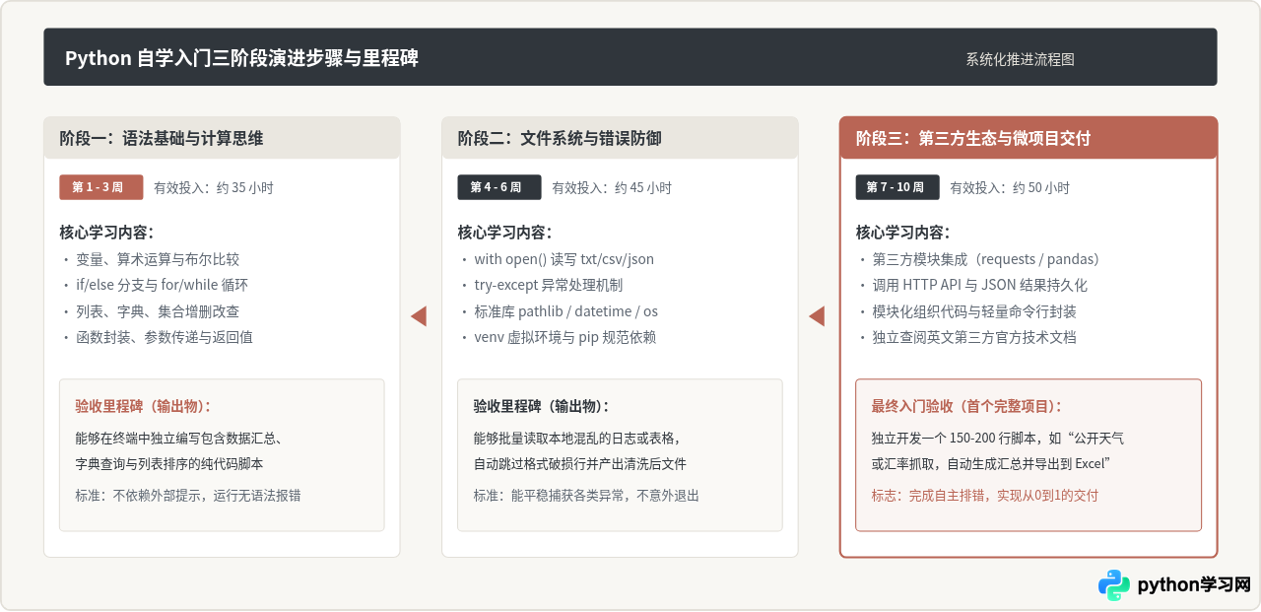Select 独立查阅英文第三方官方技术文档 item
Viewport: 1261px width, 612px height.
(974, 337)
